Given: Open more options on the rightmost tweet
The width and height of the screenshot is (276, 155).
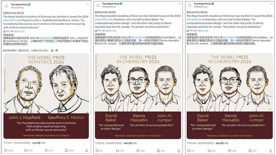Looking at the screenshot, I should coord(271,4).
